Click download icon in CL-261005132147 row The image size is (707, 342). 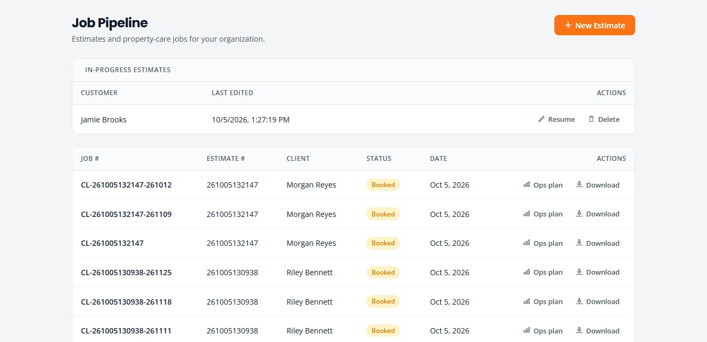tap(579, 243)
